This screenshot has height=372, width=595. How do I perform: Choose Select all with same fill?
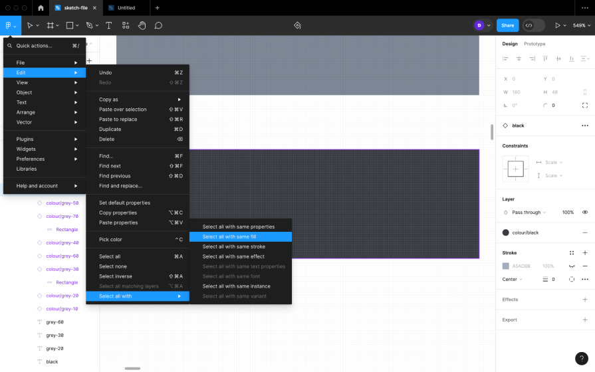tap(229, 236)
